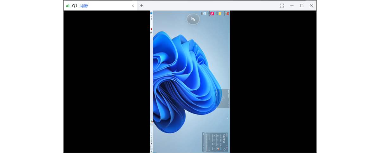Open the colorful widget icon on taskbar

pos(152,122)
